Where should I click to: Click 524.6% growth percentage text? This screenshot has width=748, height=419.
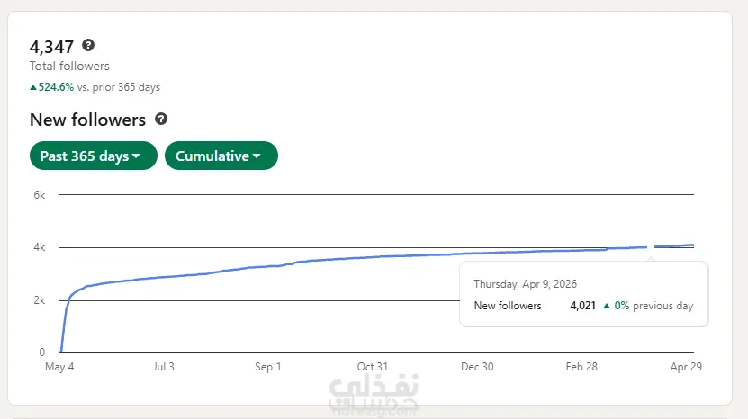(56, 87)
